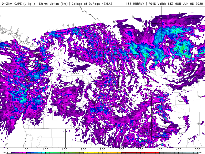Click the 'F048 Valid: 18Z MON JUN 08 2020' text
205x154 pixels.
pos(176,4)
